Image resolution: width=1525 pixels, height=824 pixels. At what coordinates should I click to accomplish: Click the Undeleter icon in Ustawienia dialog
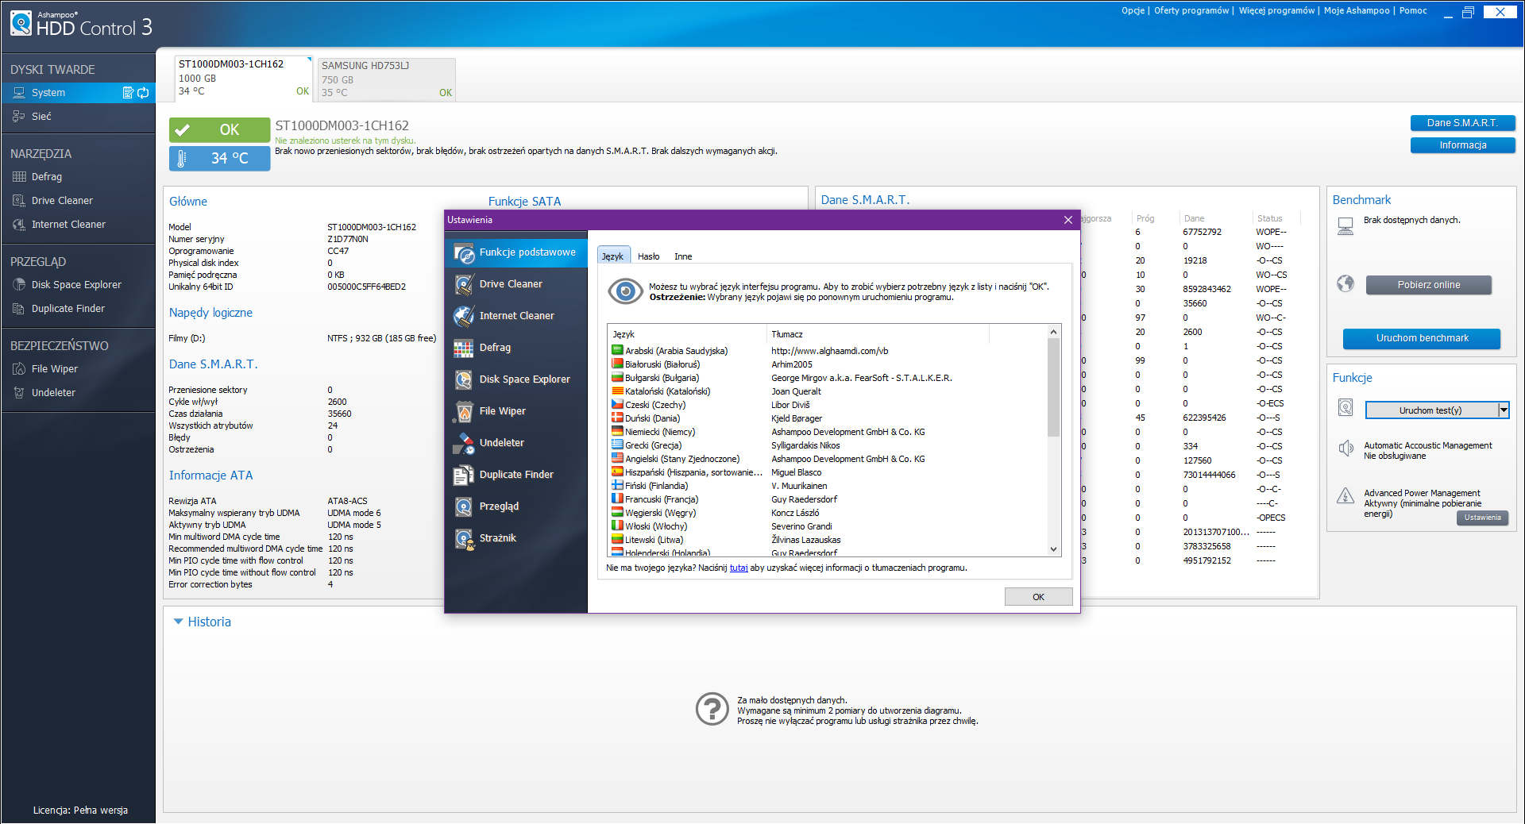464,443
